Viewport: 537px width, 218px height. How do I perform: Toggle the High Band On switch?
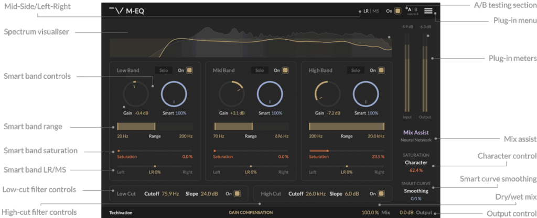click(381, 70)
